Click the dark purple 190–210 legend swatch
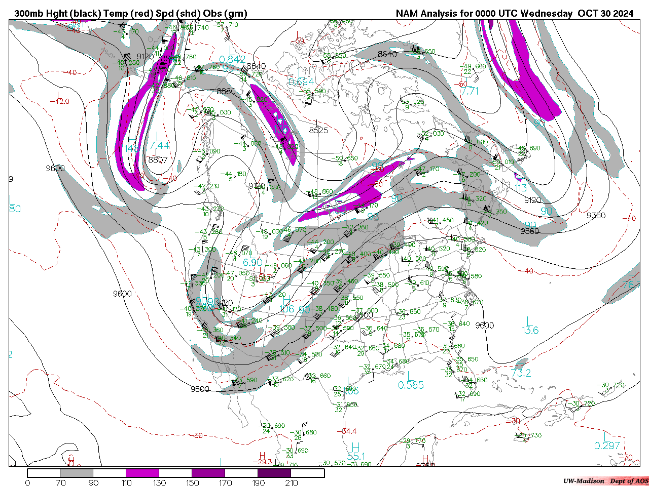The image size is (649, 486). pos(275,473)
